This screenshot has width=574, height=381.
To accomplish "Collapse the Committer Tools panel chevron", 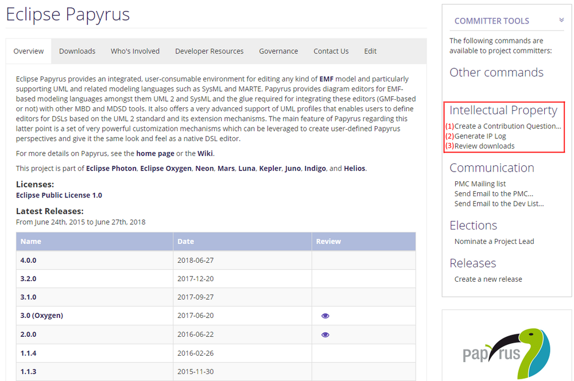I will [x=561, y=20].
